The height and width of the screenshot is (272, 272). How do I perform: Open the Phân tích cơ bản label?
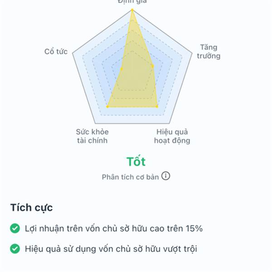(130, 177)
